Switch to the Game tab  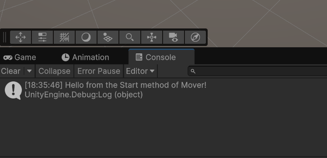point(20,57)
